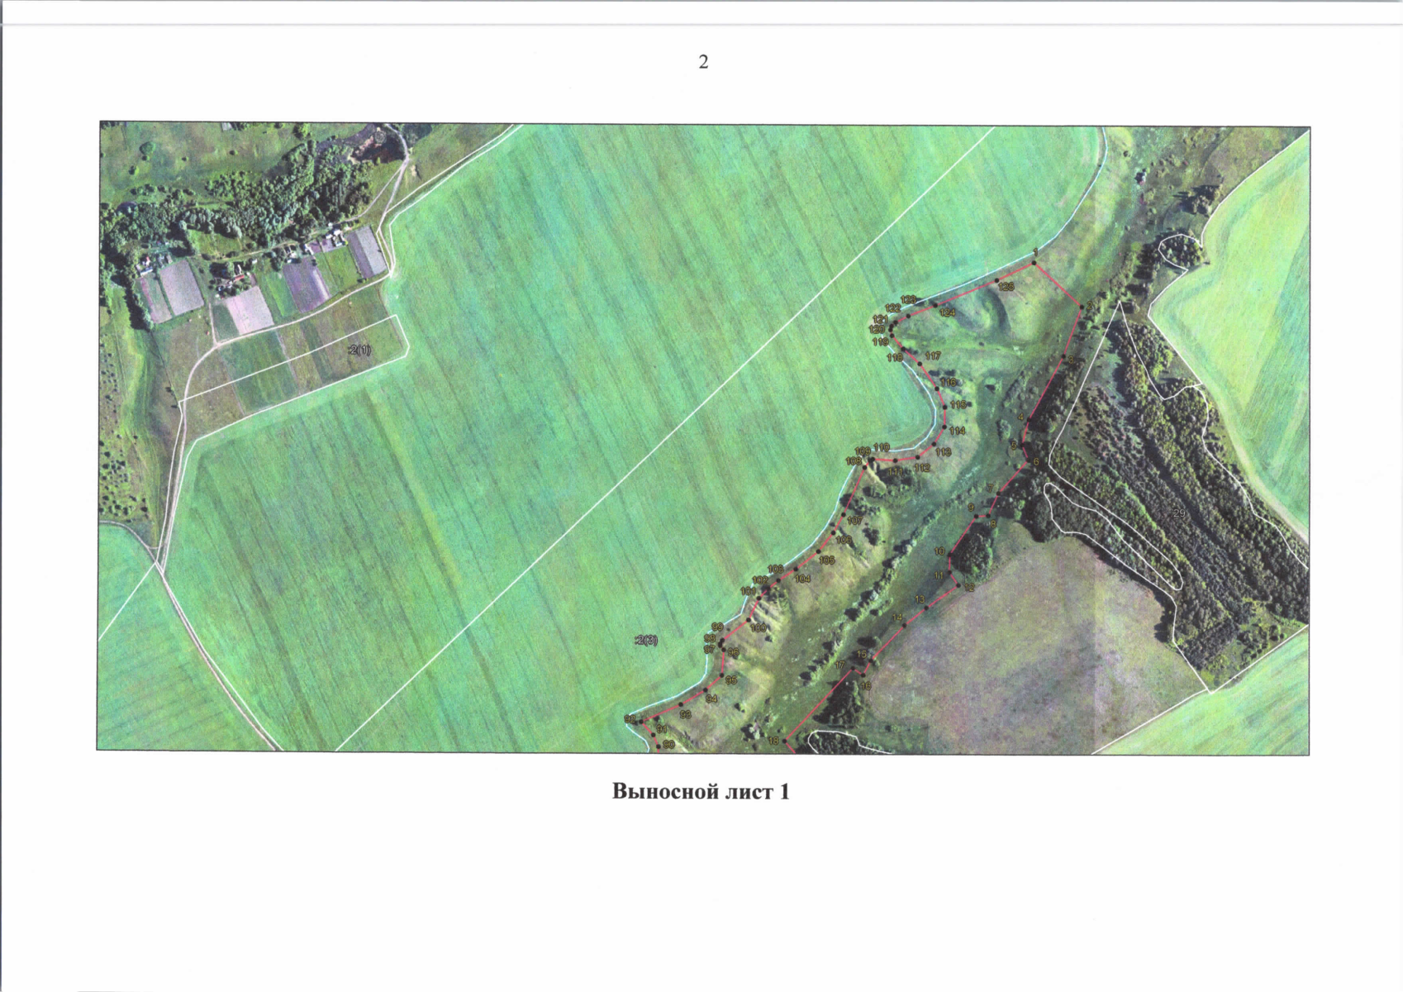Select the point labeled 12
1403x992 pixels.
point(958,584)
